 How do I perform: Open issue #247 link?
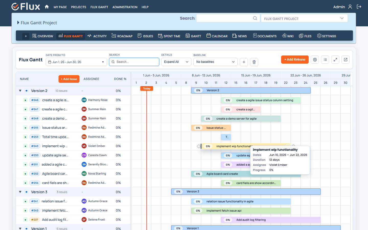[35, 109]
